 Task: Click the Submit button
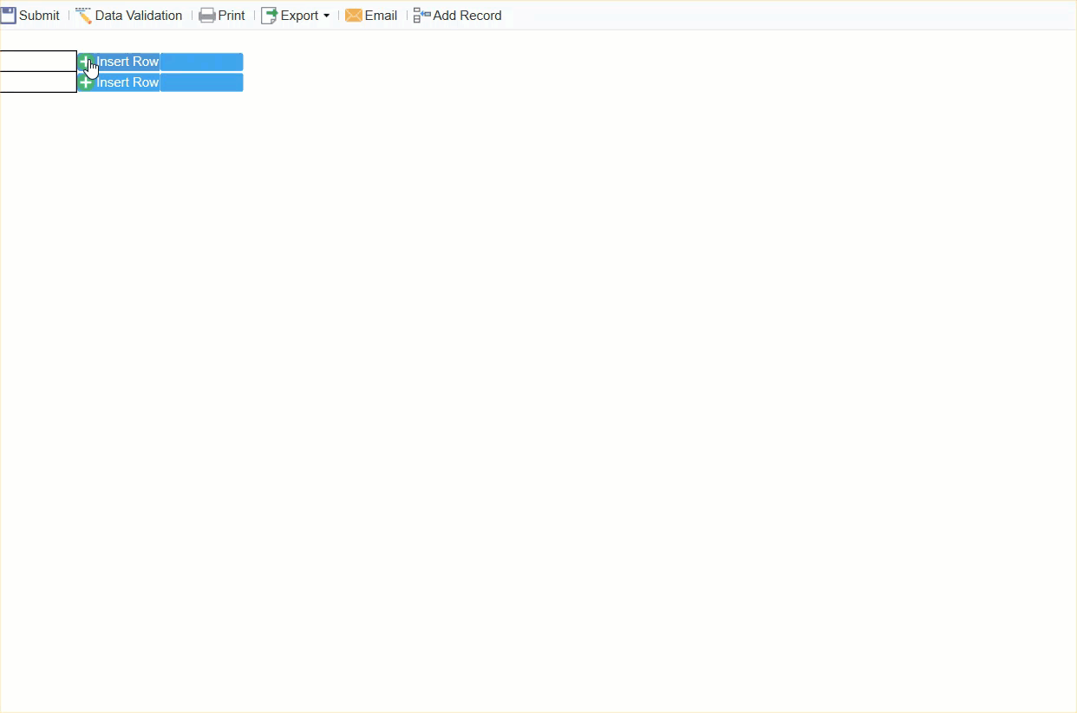click(30, 15)
